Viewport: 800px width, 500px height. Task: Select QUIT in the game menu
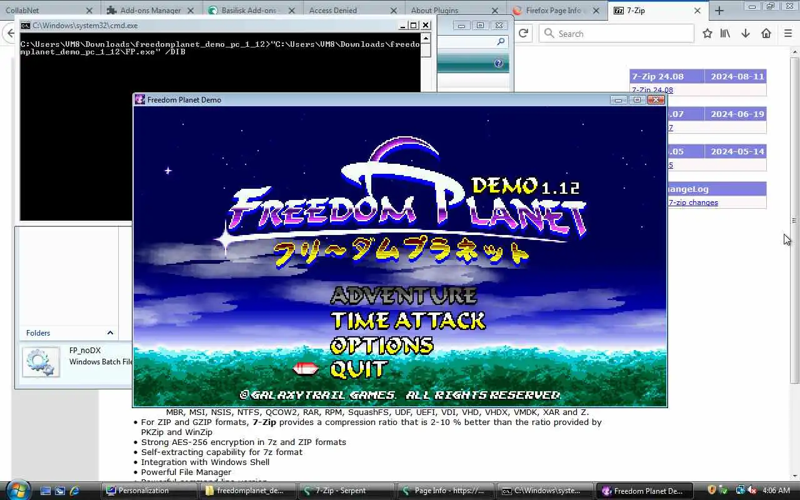tap(359, 369)
